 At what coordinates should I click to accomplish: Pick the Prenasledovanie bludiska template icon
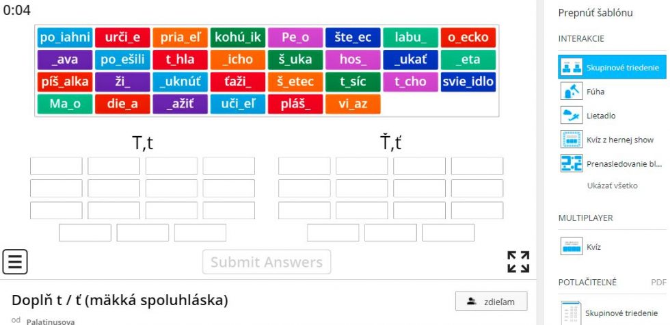pyautogui.click(x=572, y=164)
